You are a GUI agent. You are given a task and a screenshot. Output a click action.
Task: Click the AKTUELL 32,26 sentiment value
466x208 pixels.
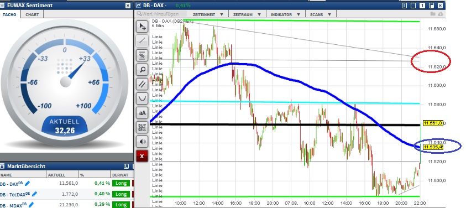[65, 126]
